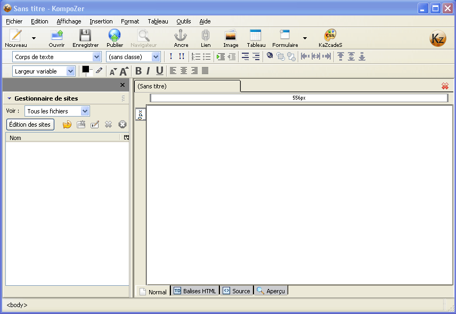
Task: Decrease font size with the smaller A icon
Action: point(113,71)
